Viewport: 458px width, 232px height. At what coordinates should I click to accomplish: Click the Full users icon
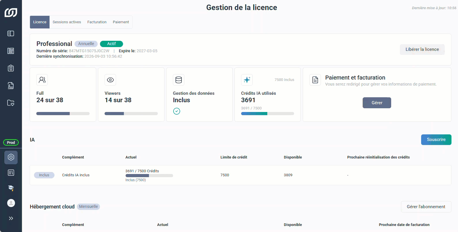pyautogui.click(x=42, y=80)
